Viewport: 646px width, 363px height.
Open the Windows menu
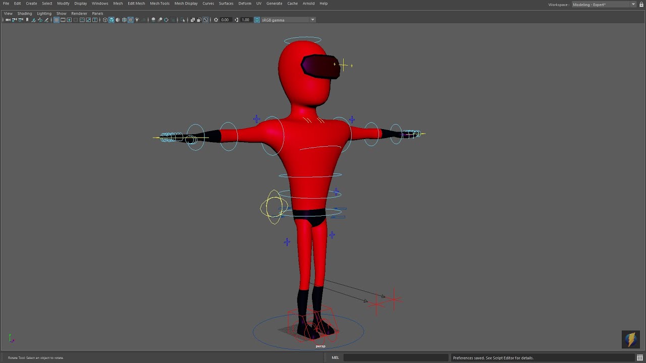click(100, 4)
